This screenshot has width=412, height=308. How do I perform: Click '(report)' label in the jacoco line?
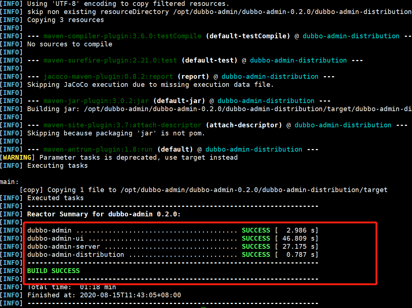(193, 77)
